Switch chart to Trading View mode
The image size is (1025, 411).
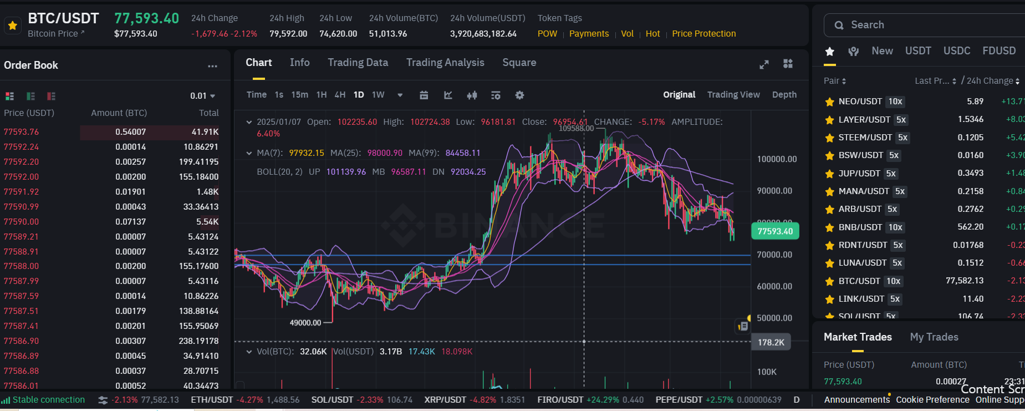[733, 95]
